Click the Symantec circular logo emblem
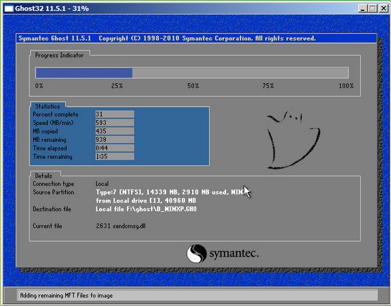391x306 pixels. point(197,253)
